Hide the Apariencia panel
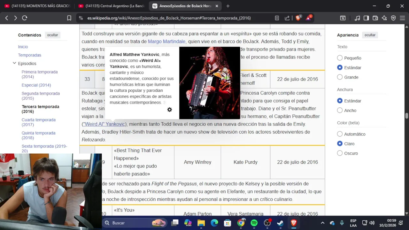 [x=370, y=35]
